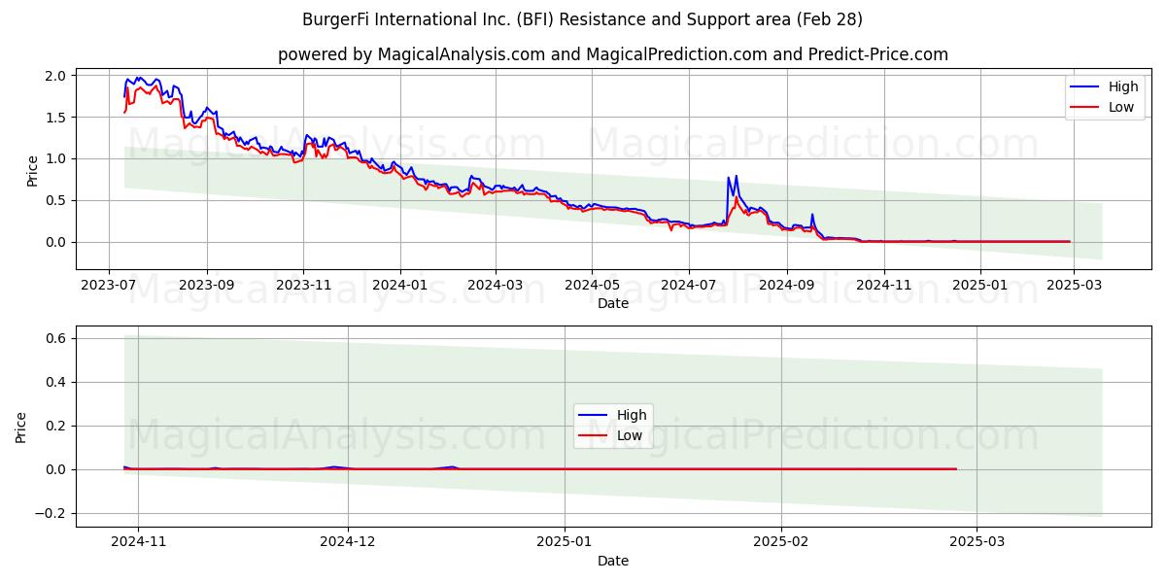
Task: Click the '2025-01' tick label on the upper chart
Action: coord(979,285)
